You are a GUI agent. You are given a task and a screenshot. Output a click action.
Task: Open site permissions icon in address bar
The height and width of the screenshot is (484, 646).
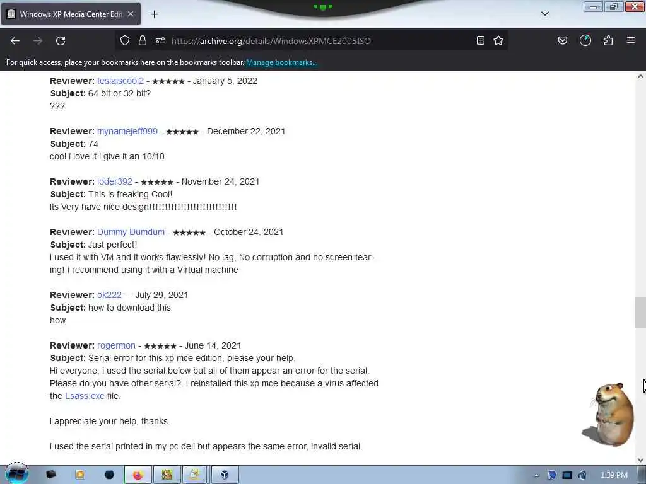(x=160, y=40)
